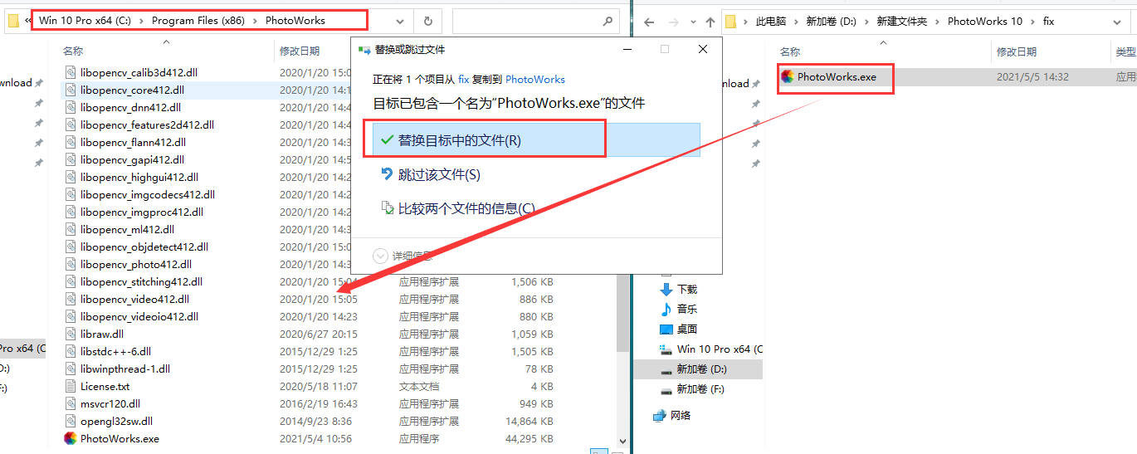Select file name "libwinpthread-1.dll"

pyautogui.click(x=125, y=369)
